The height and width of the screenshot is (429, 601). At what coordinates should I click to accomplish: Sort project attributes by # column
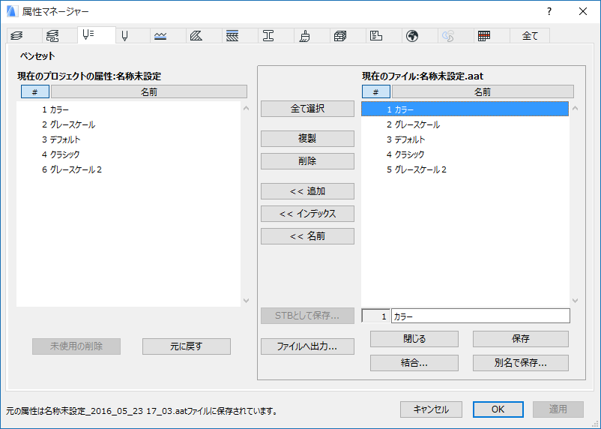(35, 91)
